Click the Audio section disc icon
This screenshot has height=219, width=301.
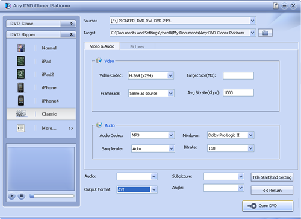click(x=99, y=125)
